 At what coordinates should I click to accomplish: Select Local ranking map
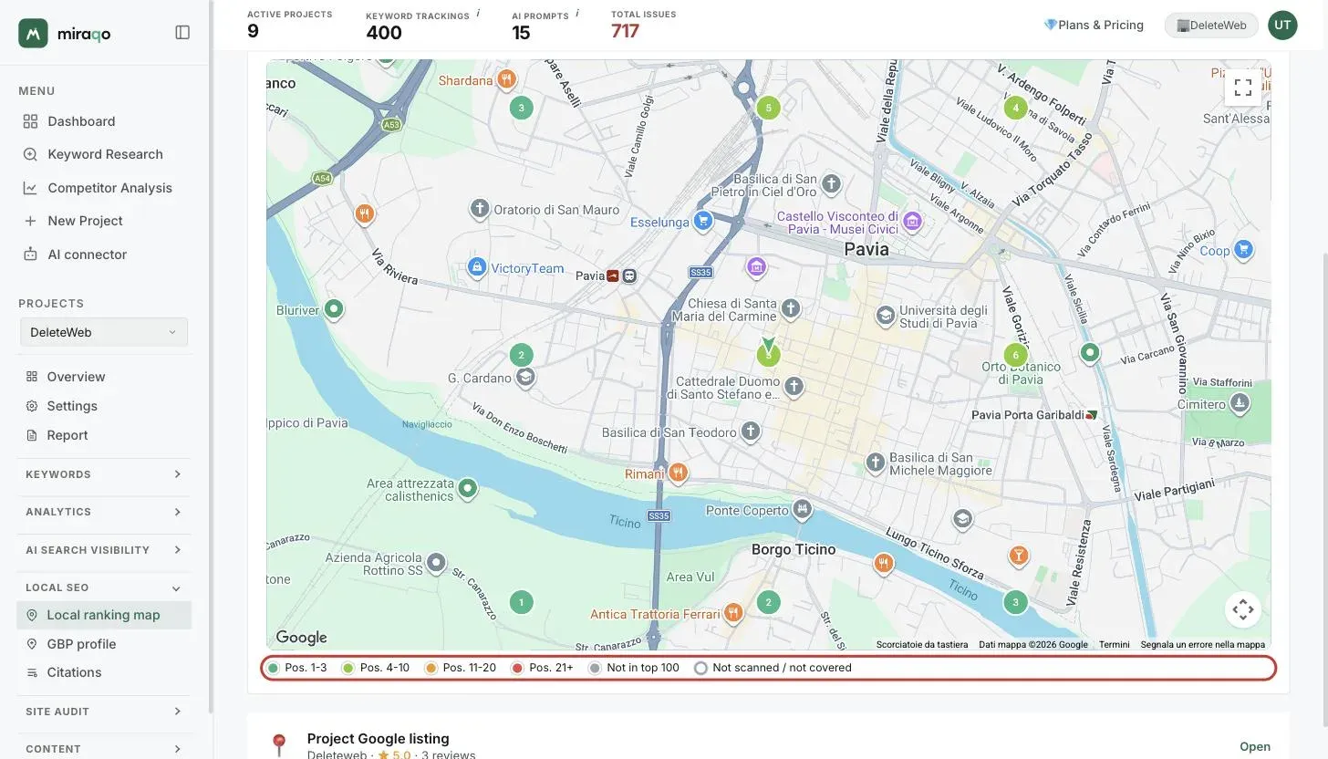pyautogui.click(x=104, y=615)
